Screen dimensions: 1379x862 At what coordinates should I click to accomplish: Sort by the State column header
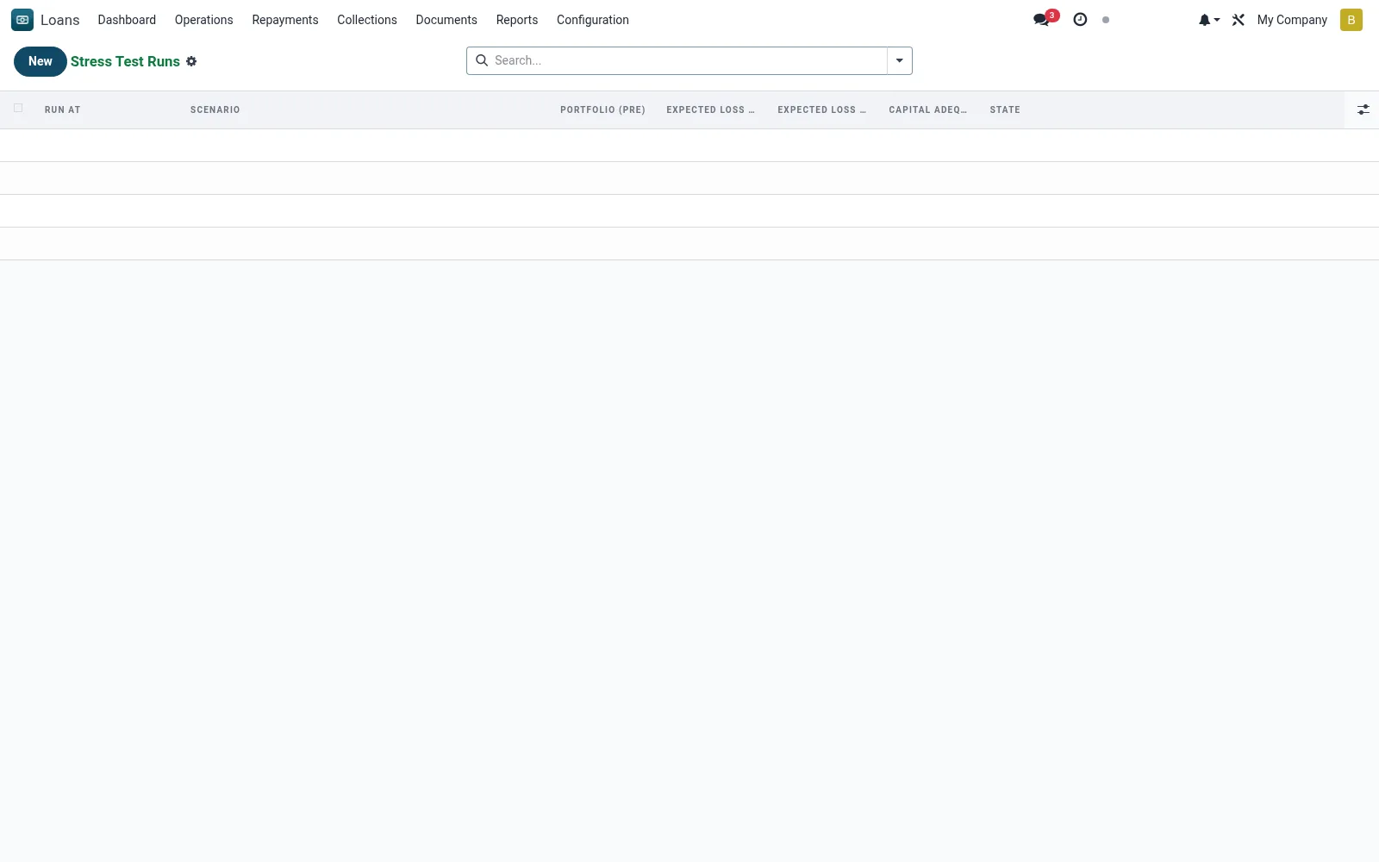(1005, 109)
